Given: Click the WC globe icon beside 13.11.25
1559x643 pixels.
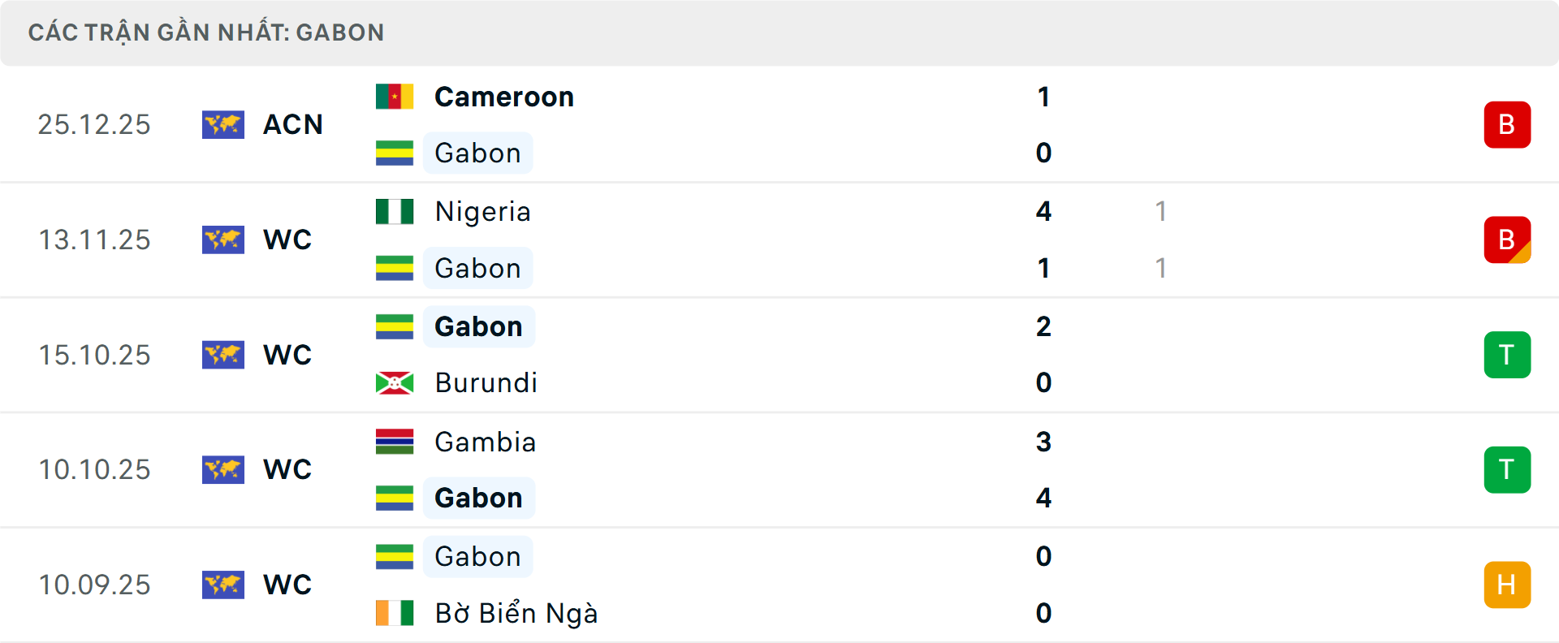Looking at the screenshot, I should pos(223,240).
